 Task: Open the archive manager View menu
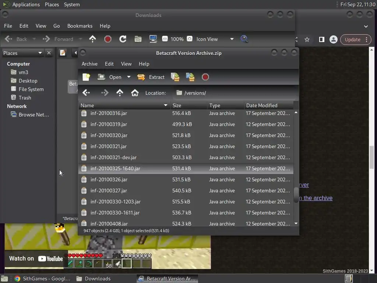point(126,64)
